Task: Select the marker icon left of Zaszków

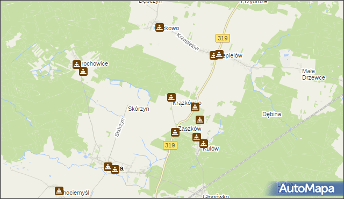Action: point(175,132)
